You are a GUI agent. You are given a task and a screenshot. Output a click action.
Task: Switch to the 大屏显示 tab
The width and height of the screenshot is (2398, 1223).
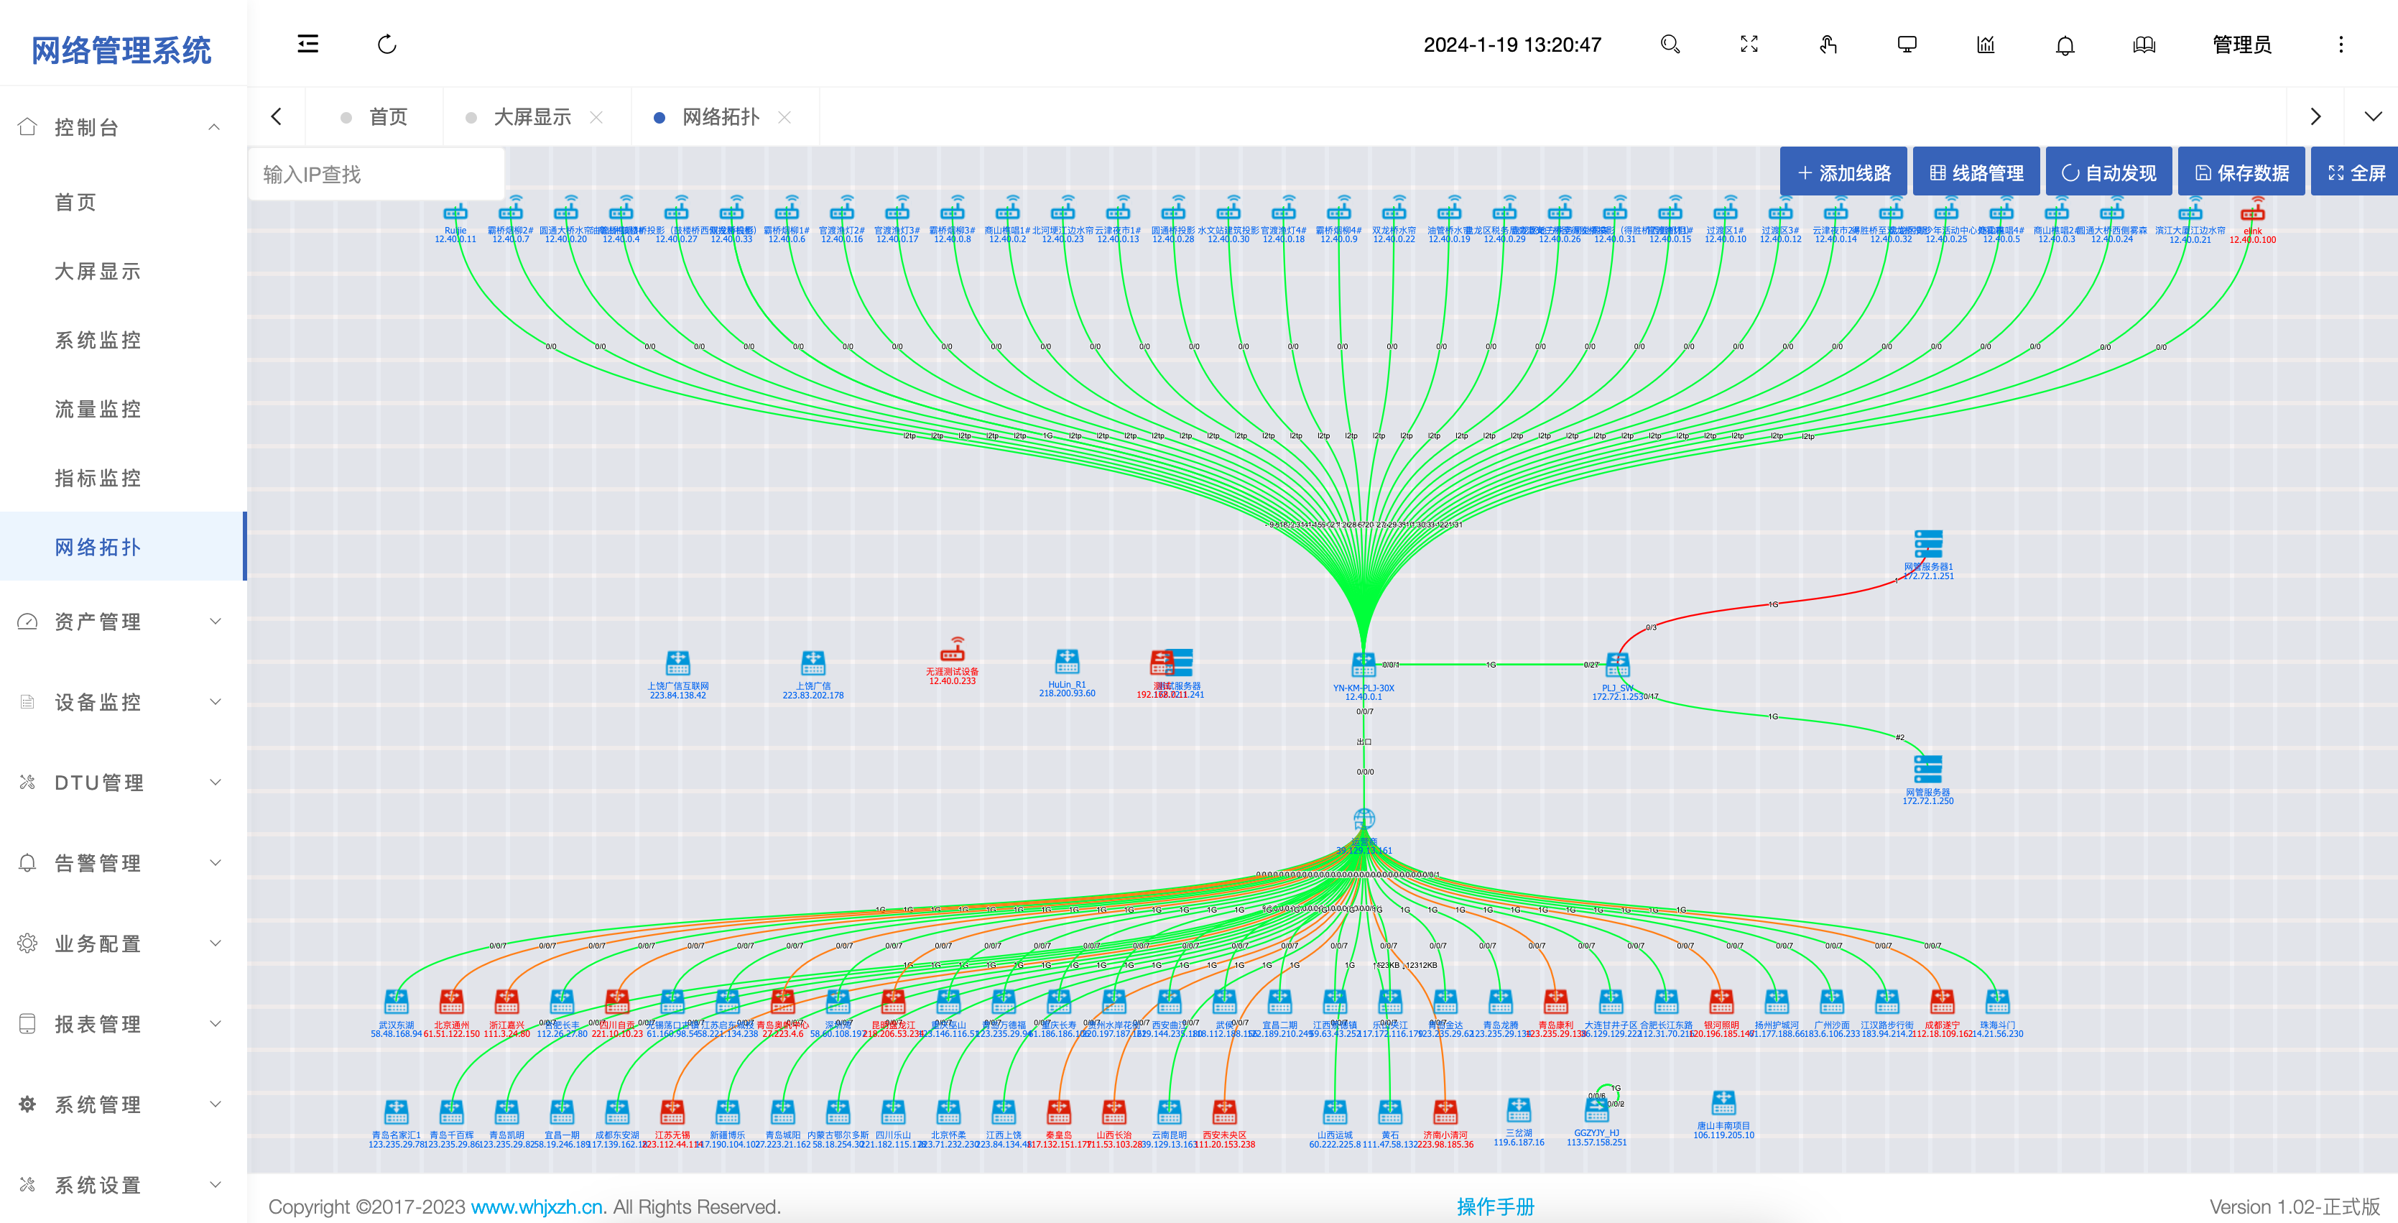(x=532, y=116)
